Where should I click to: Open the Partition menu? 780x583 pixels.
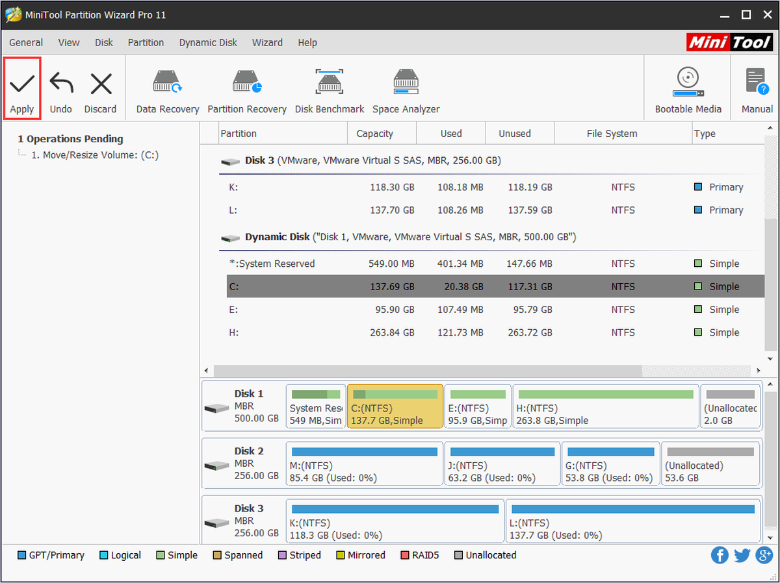(x=146, y=42)
